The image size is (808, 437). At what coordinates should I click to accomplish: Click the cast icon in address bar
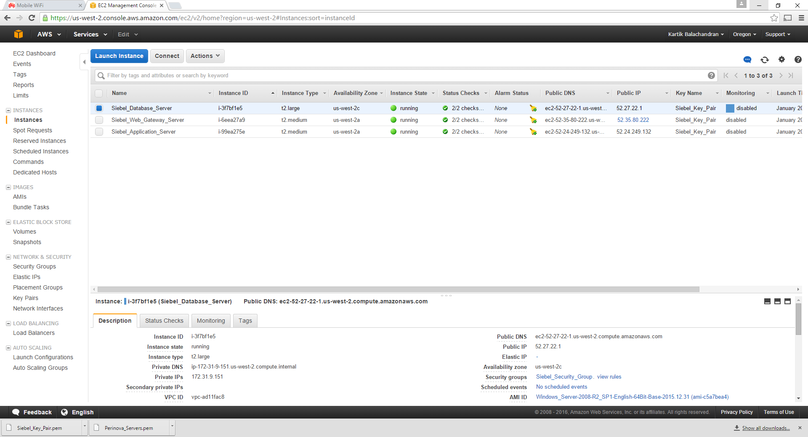(787, 18)
